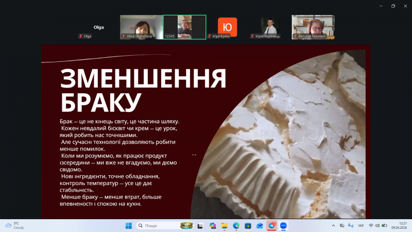This screenshot has width=412, height=232.
Task: Launch Microsoft Edge from taskbar
Action: tap(236, 226)
